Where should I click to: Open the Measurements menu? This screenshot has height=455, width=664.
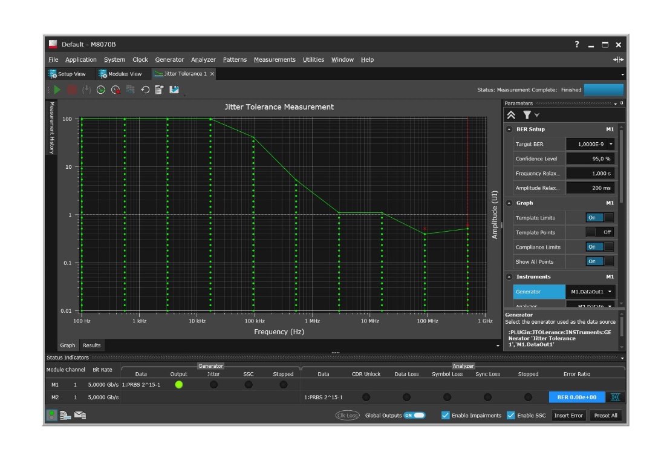[275, 59]
